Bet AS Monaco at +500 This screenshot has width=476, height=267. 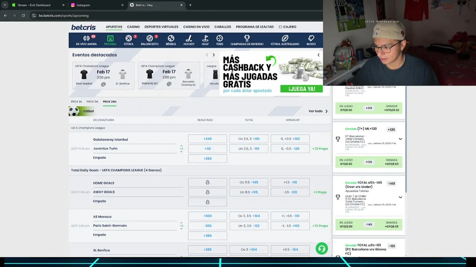pyautogui.click(x=207, y=216)
